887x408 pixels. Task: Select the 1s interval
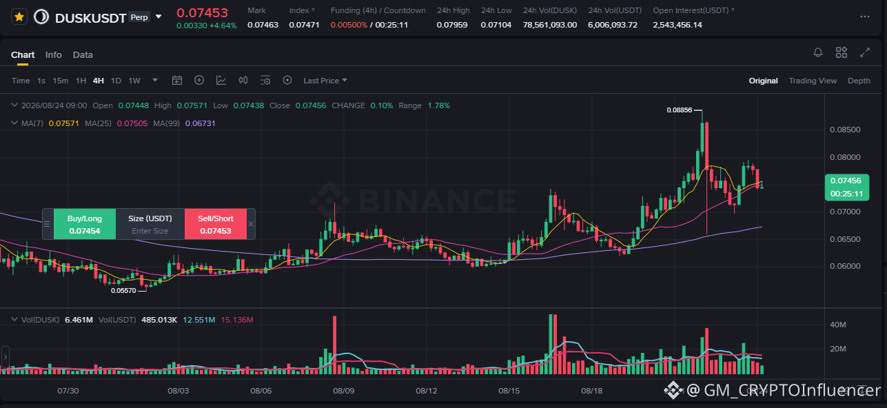click(x=41, y=81)
